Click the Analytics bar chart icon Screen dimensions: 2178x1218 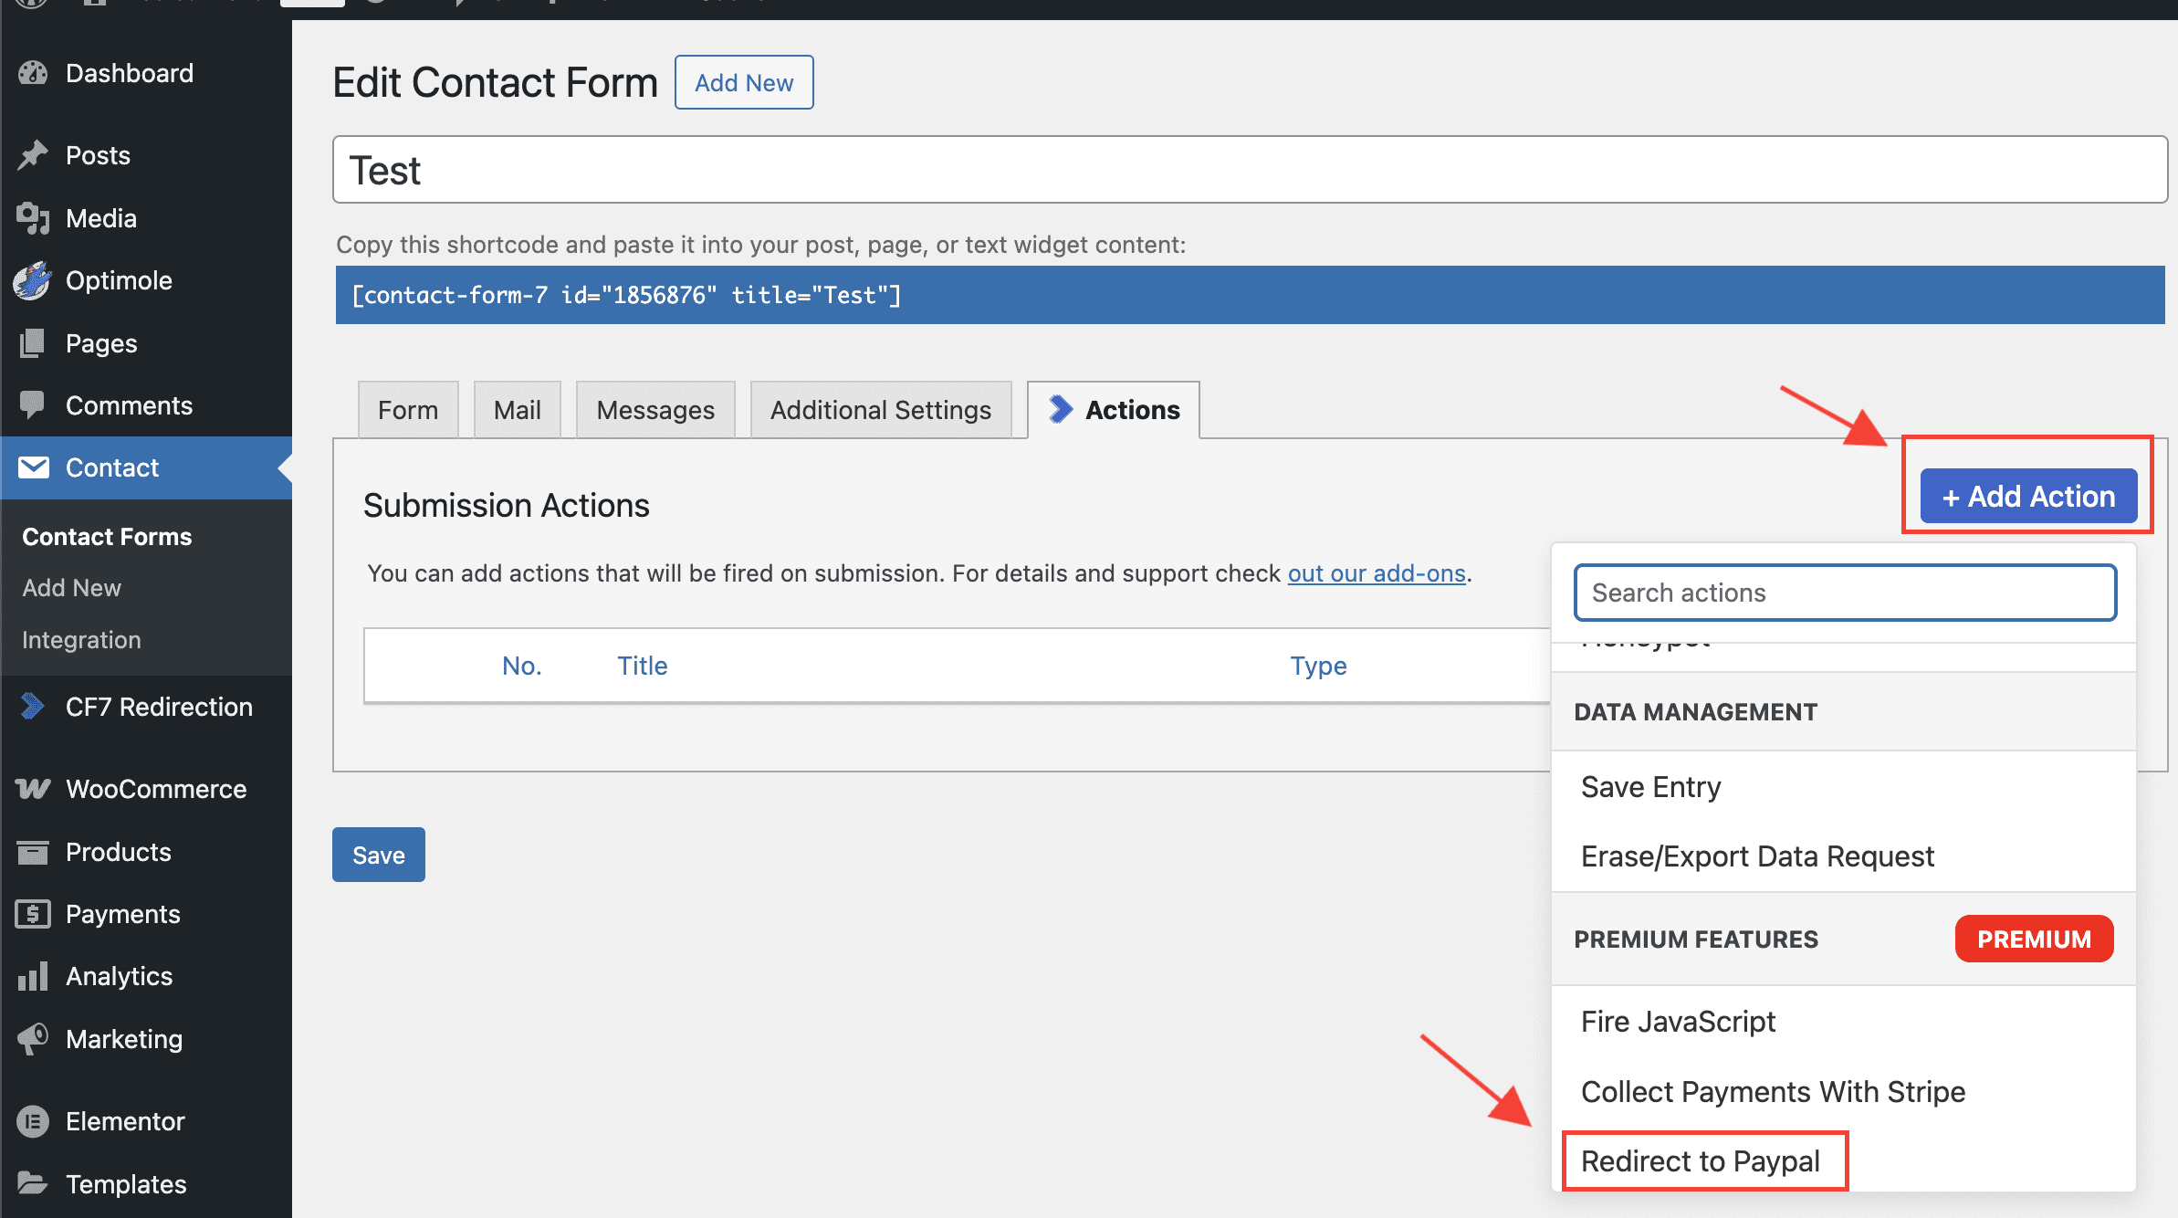33,976
